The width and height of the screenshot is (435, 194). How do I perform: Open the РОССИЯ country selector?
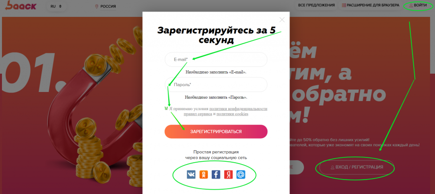(105, 6)
